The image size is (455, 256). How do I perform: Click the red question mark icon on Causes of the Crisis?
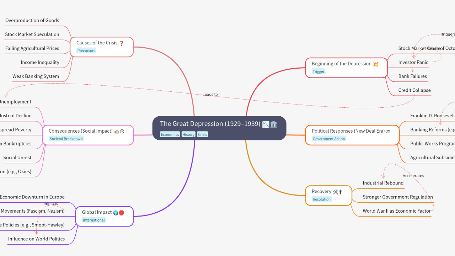[121, 43]
